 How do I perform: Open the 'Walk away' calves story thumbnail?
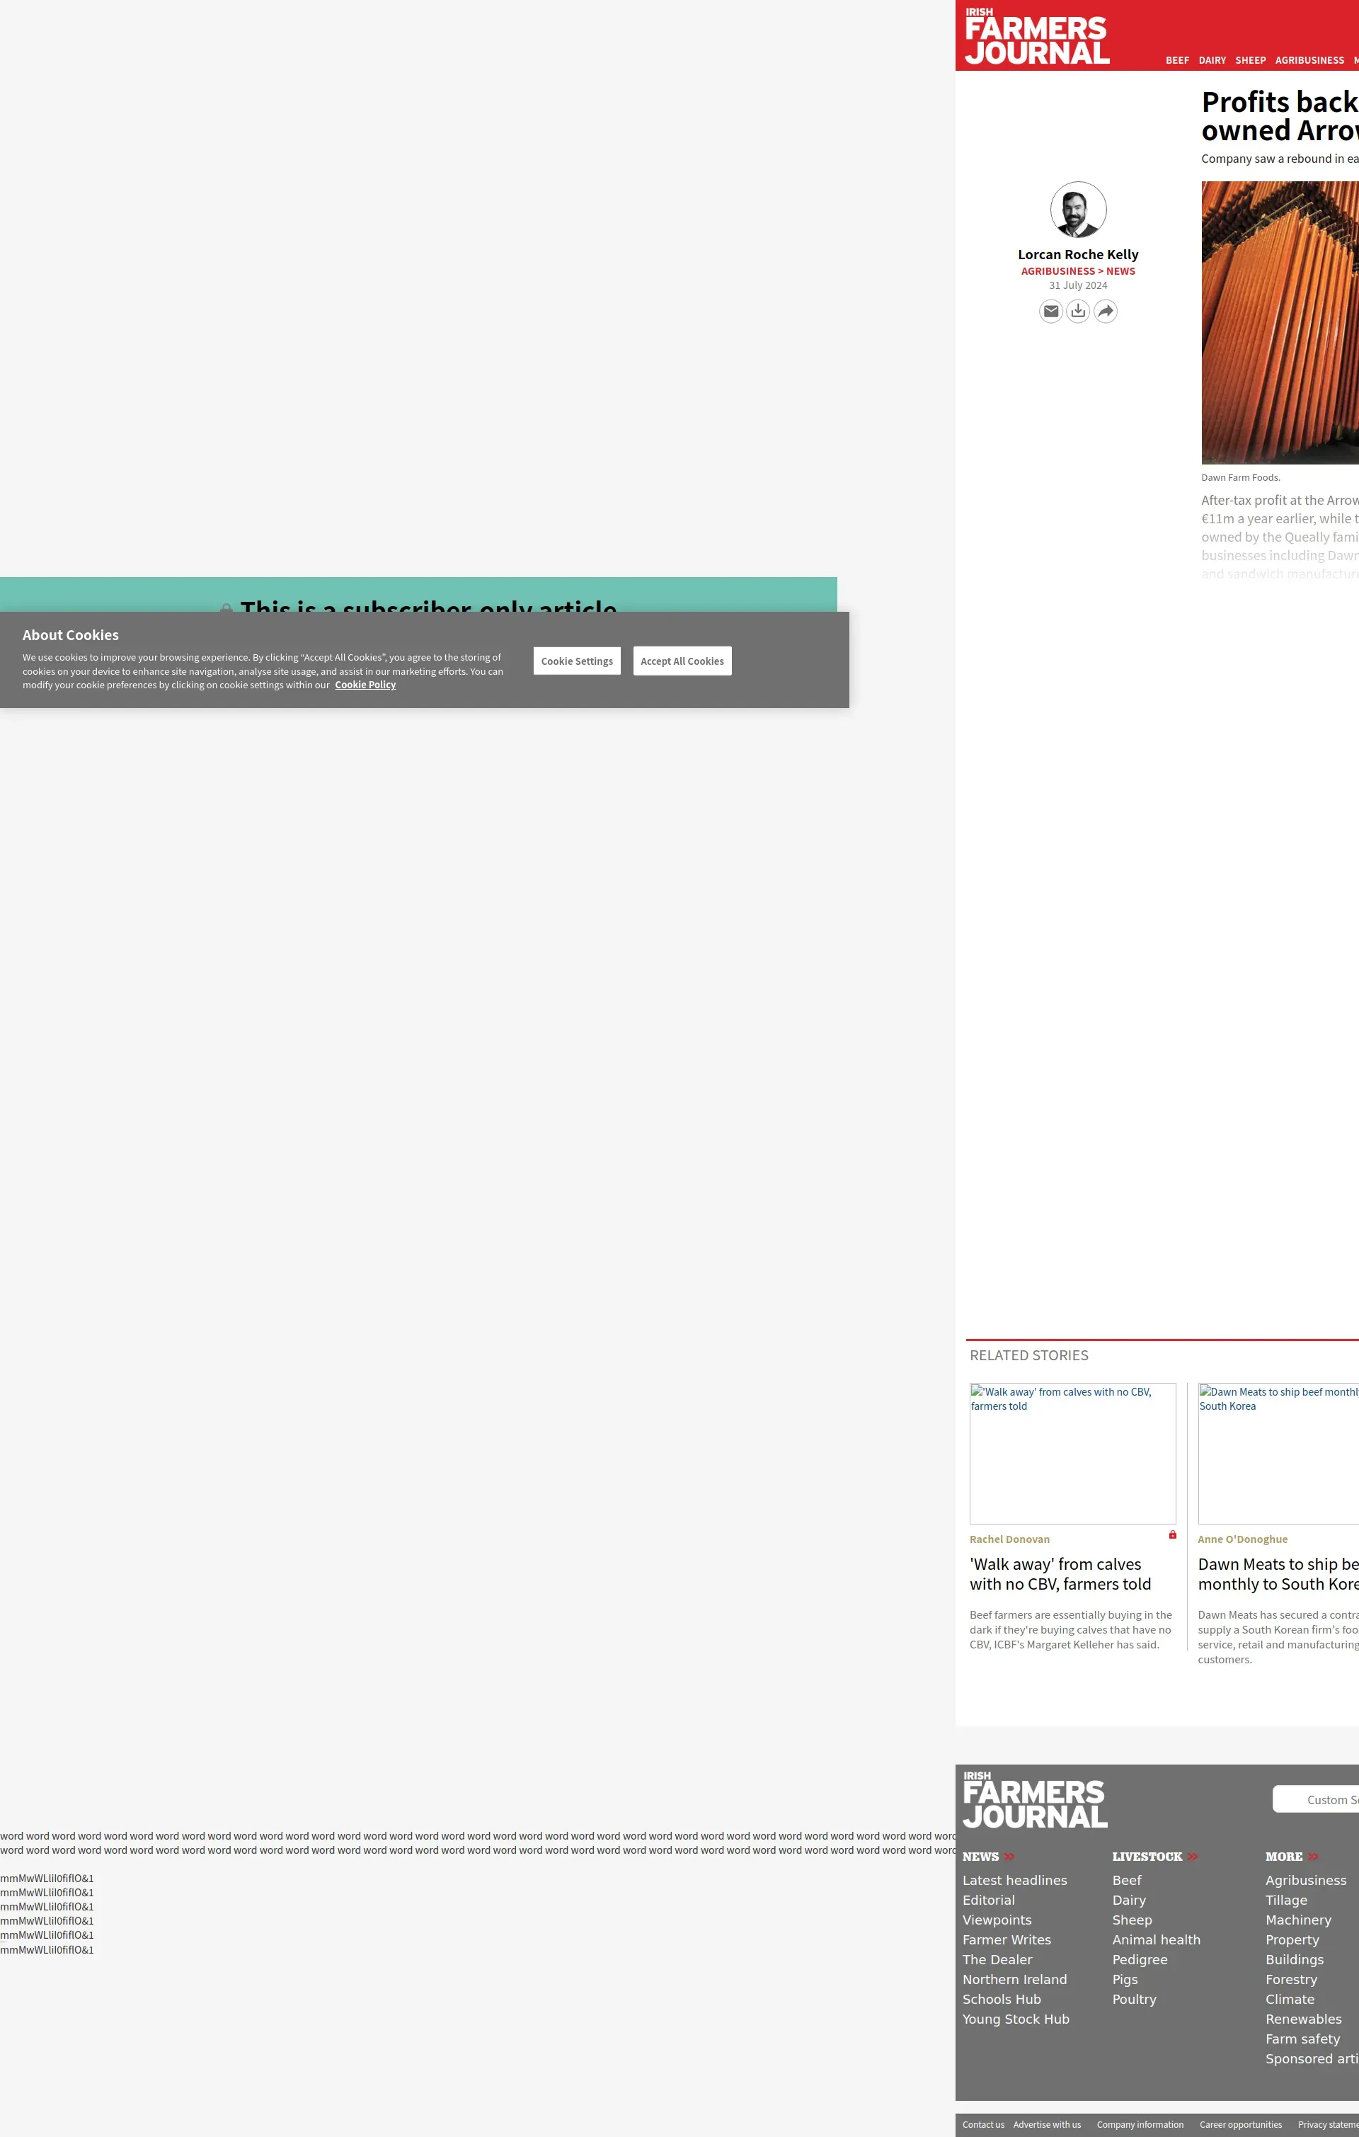1072,1454
